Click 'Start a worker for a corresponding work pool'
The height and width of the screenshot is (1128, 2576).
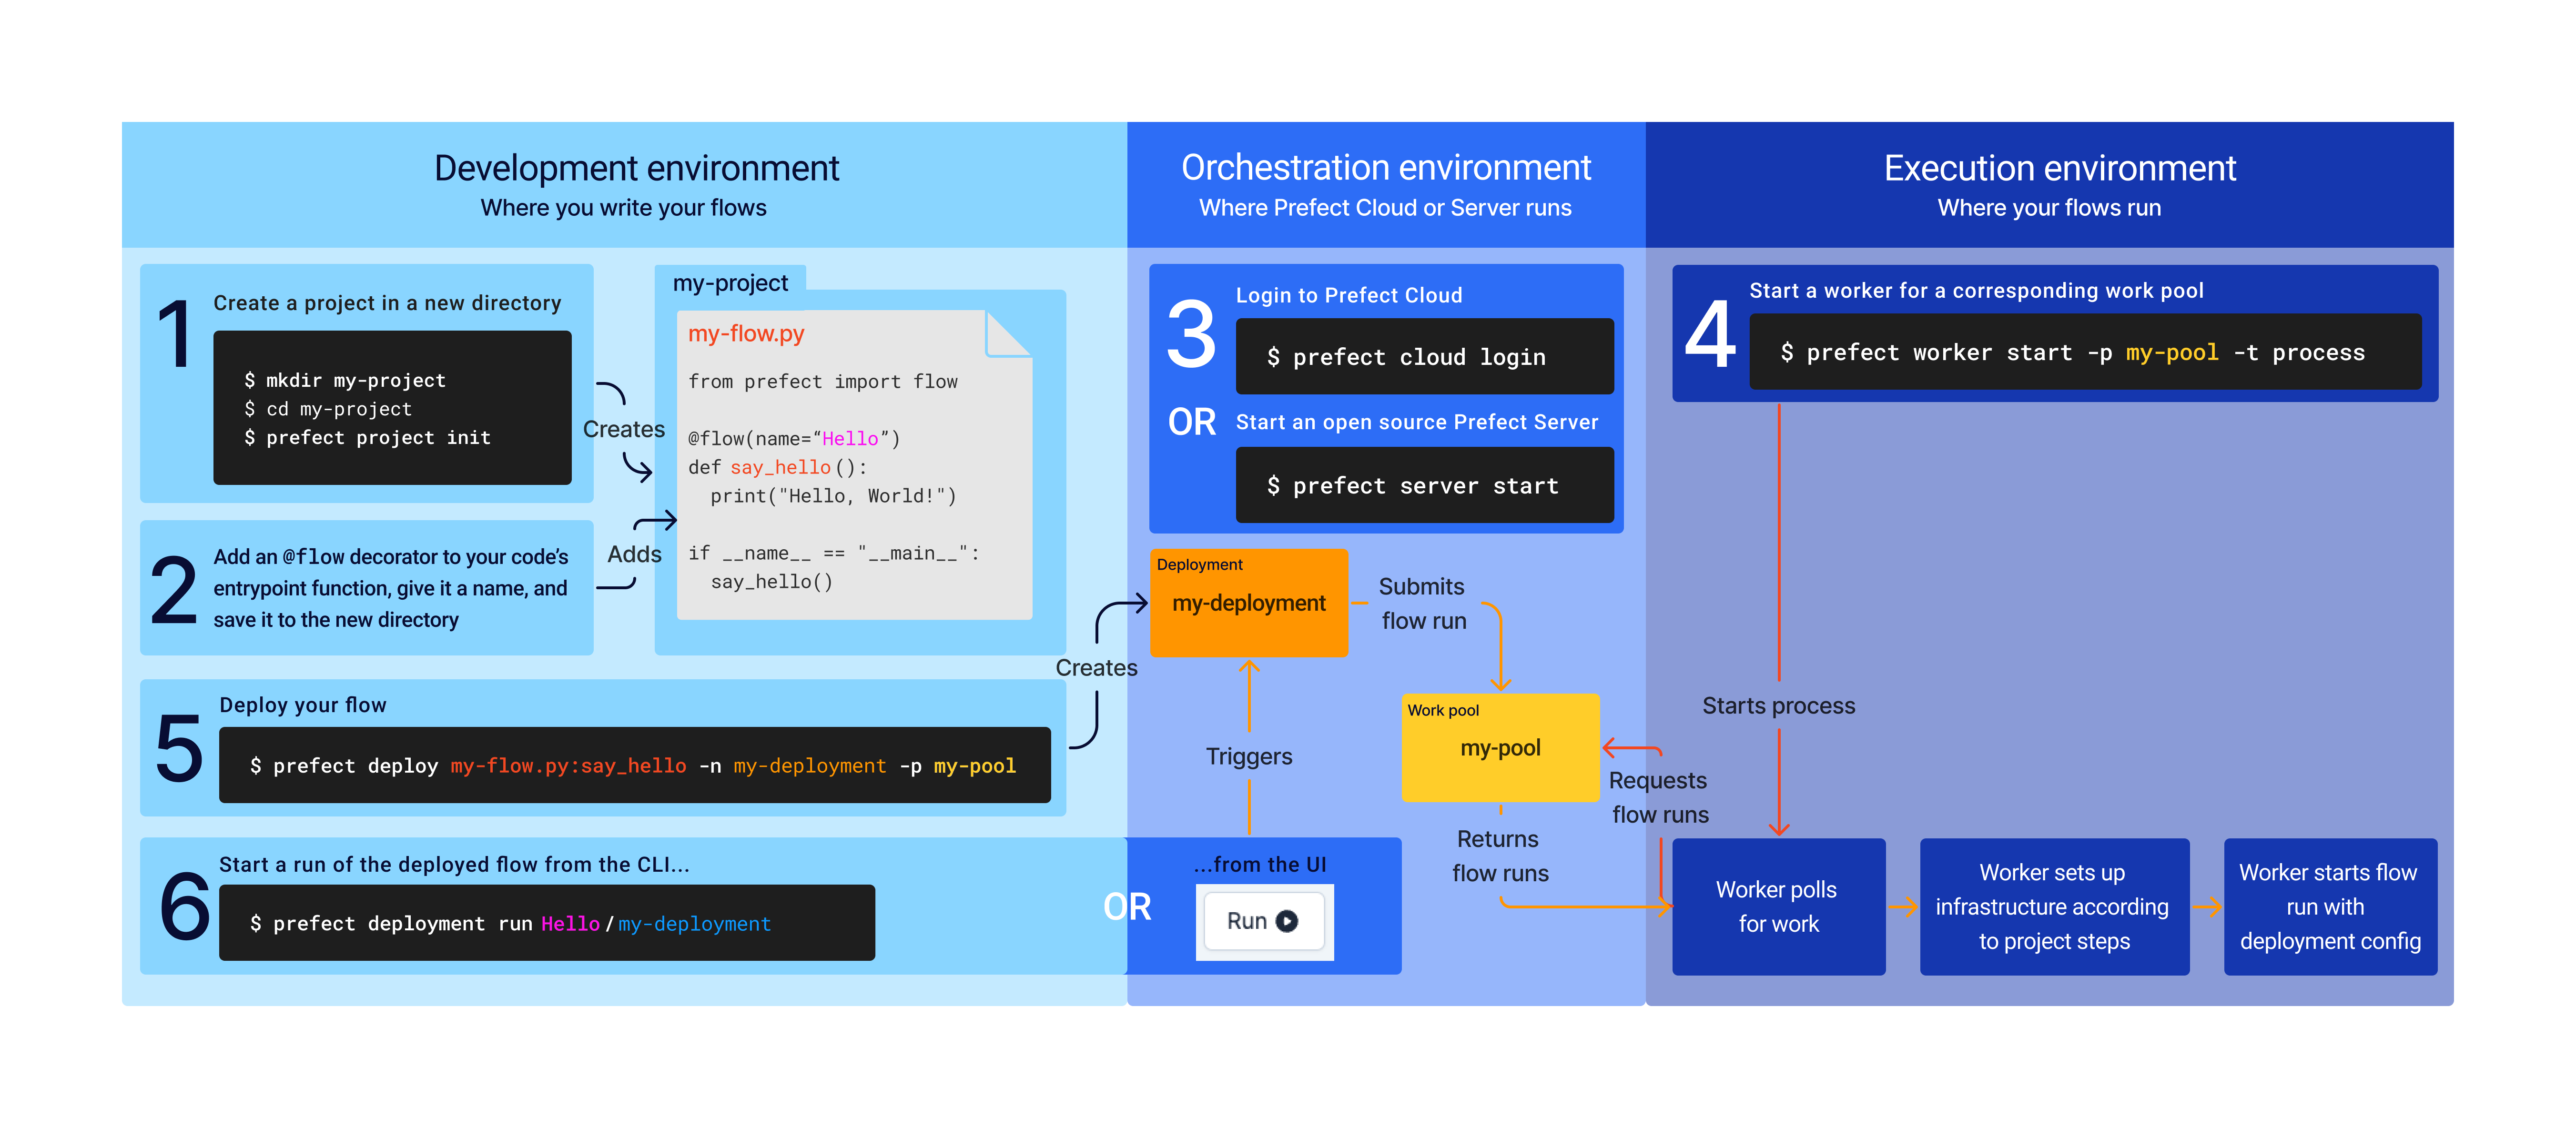pyautogui.click(x=1976, y=290)
